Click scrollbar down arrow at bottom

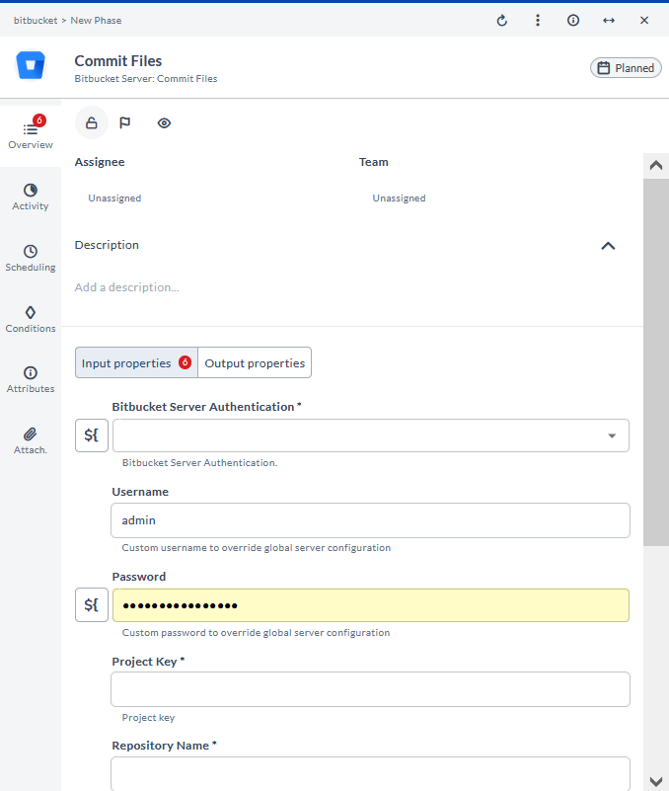656,780
